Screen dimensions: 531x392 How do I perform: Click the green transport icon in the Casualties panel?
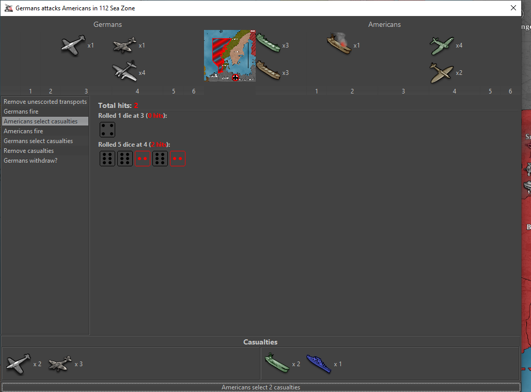pyautogui.click(x=276, y=364)
